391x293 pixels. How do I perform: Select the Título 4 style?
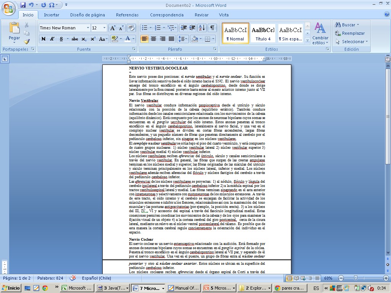pyautogui.click(x=263, y=33)
